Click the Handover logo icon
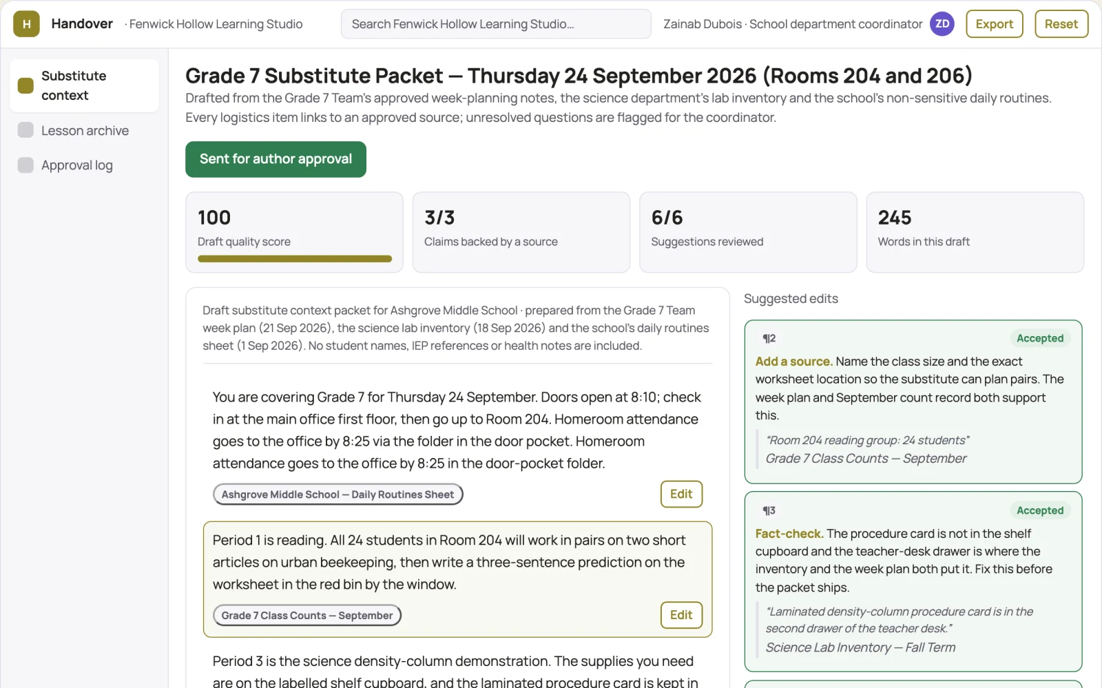Image resolution: width=1102 pixels, height=688 pixels. [26, 24]
